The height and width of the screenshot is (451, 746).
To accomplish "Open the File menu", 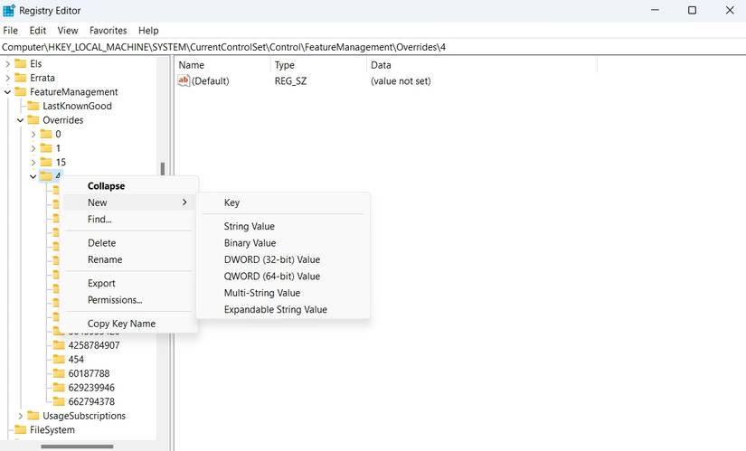I will [x=11, y=31].
